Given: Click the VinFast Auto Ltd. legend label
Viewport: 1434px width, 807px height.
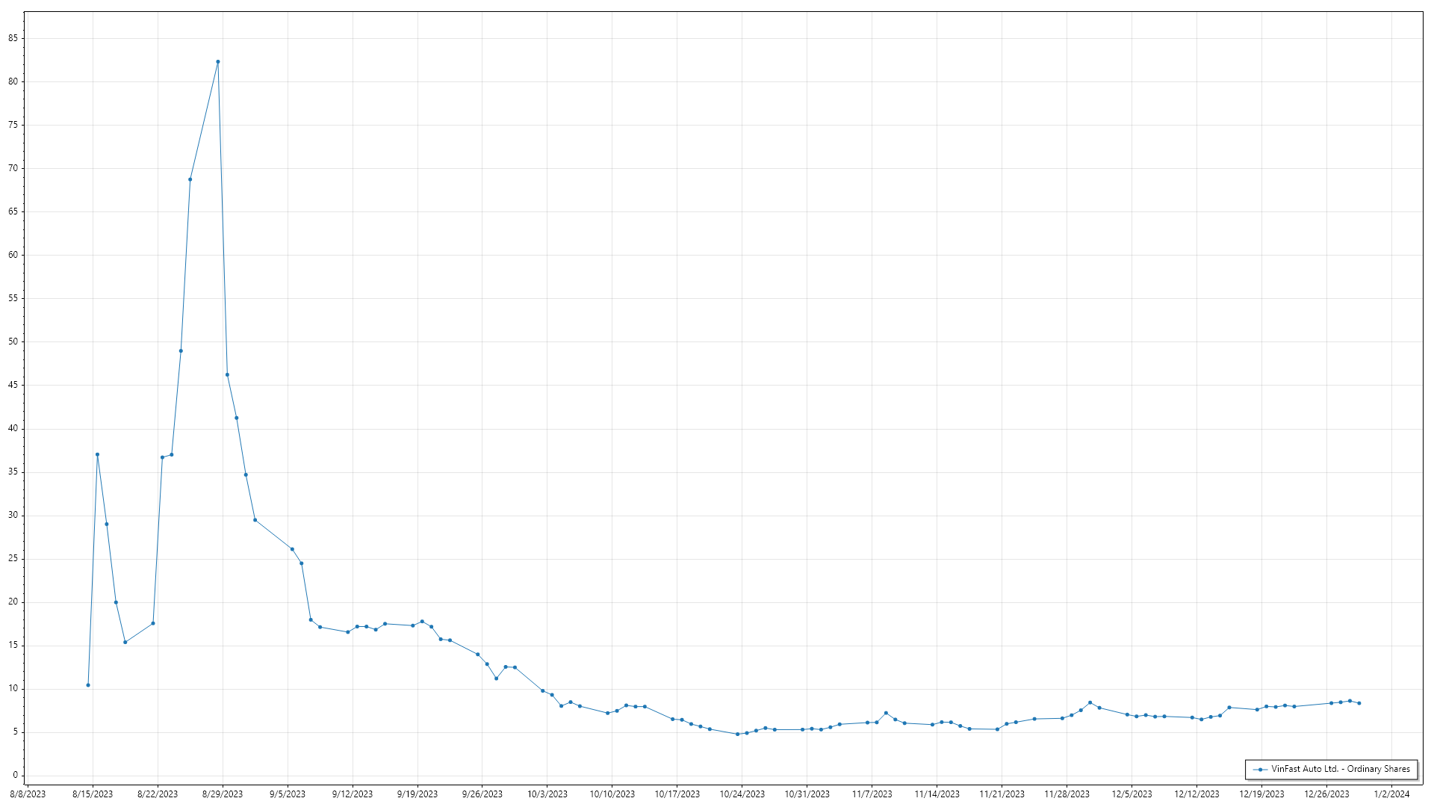Looking at the screenshot, I should coord(1341,769).
